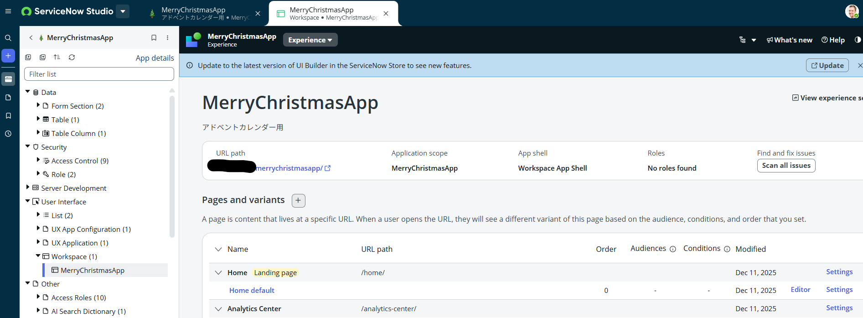Expand the List (2) node
The height and width of the screenshot is (318, 863).
coord(38,215)
